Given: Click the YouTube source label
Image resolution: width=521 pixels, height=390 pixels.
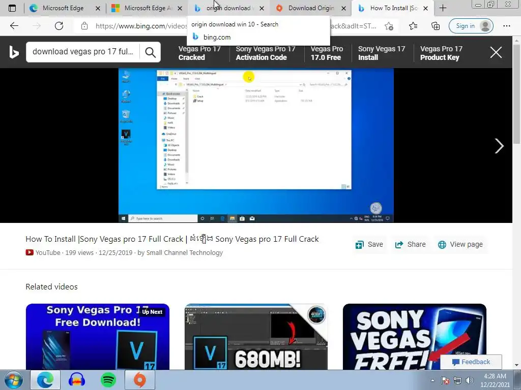Looking at the screenshot, I should pyautogui.click(x=48, y=253).
